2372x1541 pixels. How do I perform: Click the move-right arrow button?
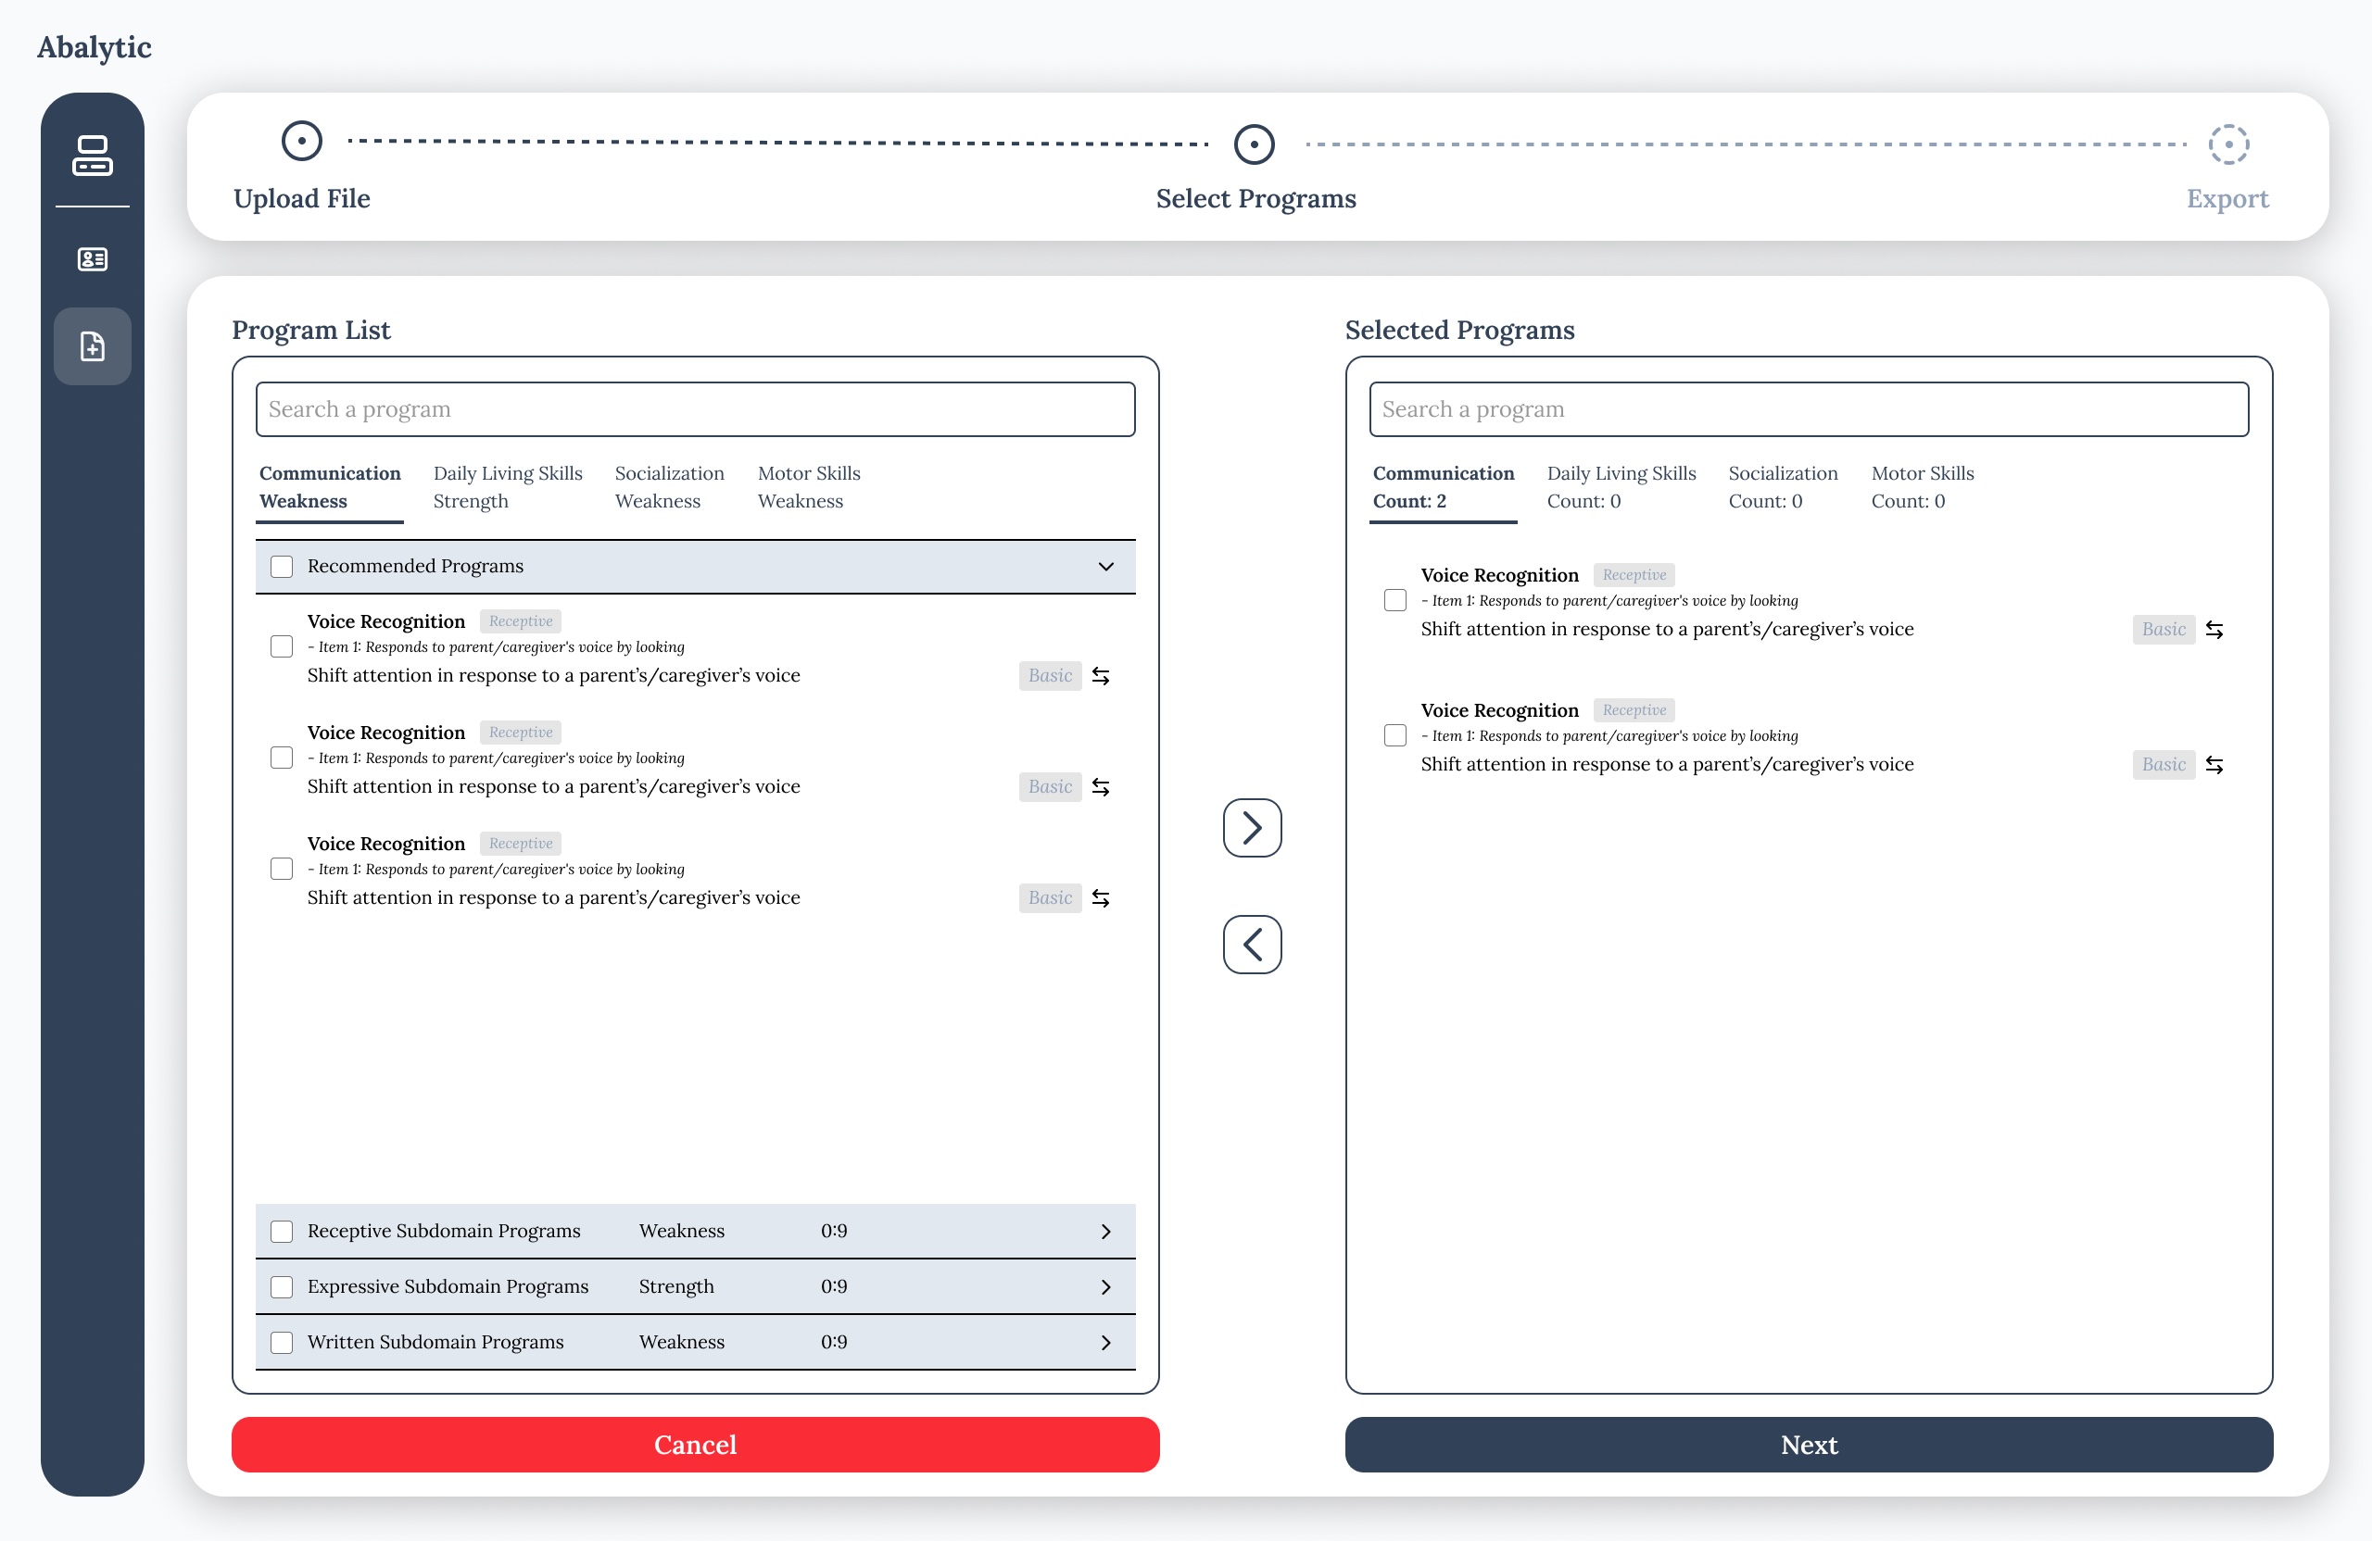point(1252,828)
